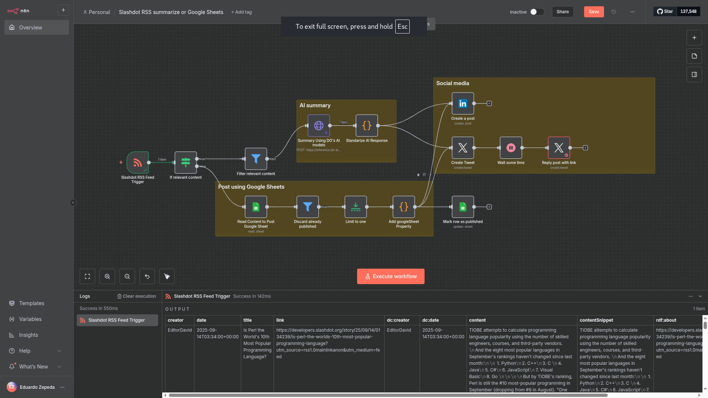This screenshot has width=708, height=398.
Task: Add a node after Reply post with link
Action: click(x=585, y=148)
